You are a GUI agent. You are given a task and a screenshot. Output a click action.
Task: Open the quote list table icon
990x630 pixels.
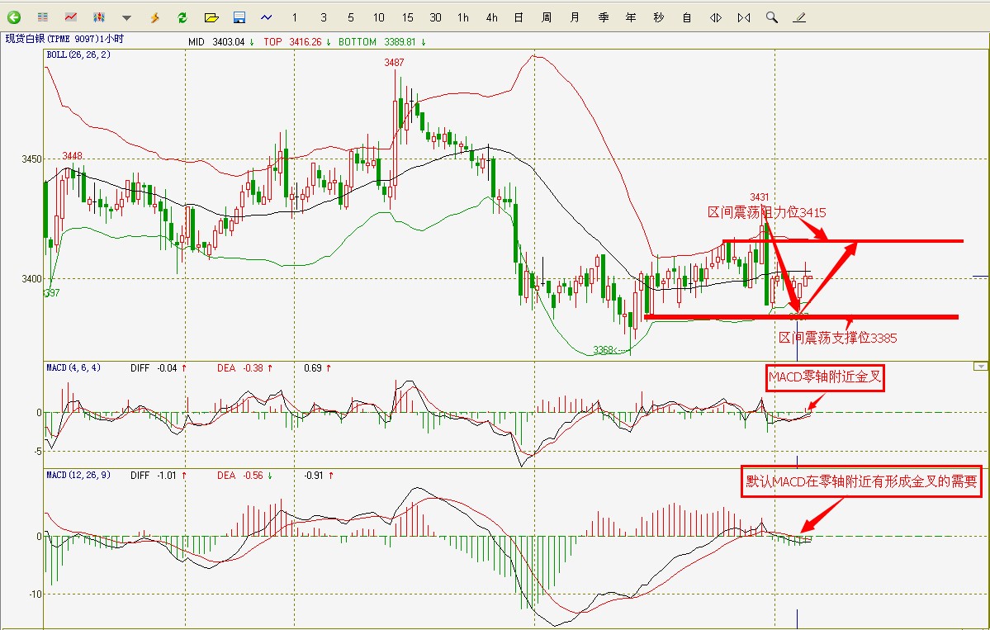(43, 17)
